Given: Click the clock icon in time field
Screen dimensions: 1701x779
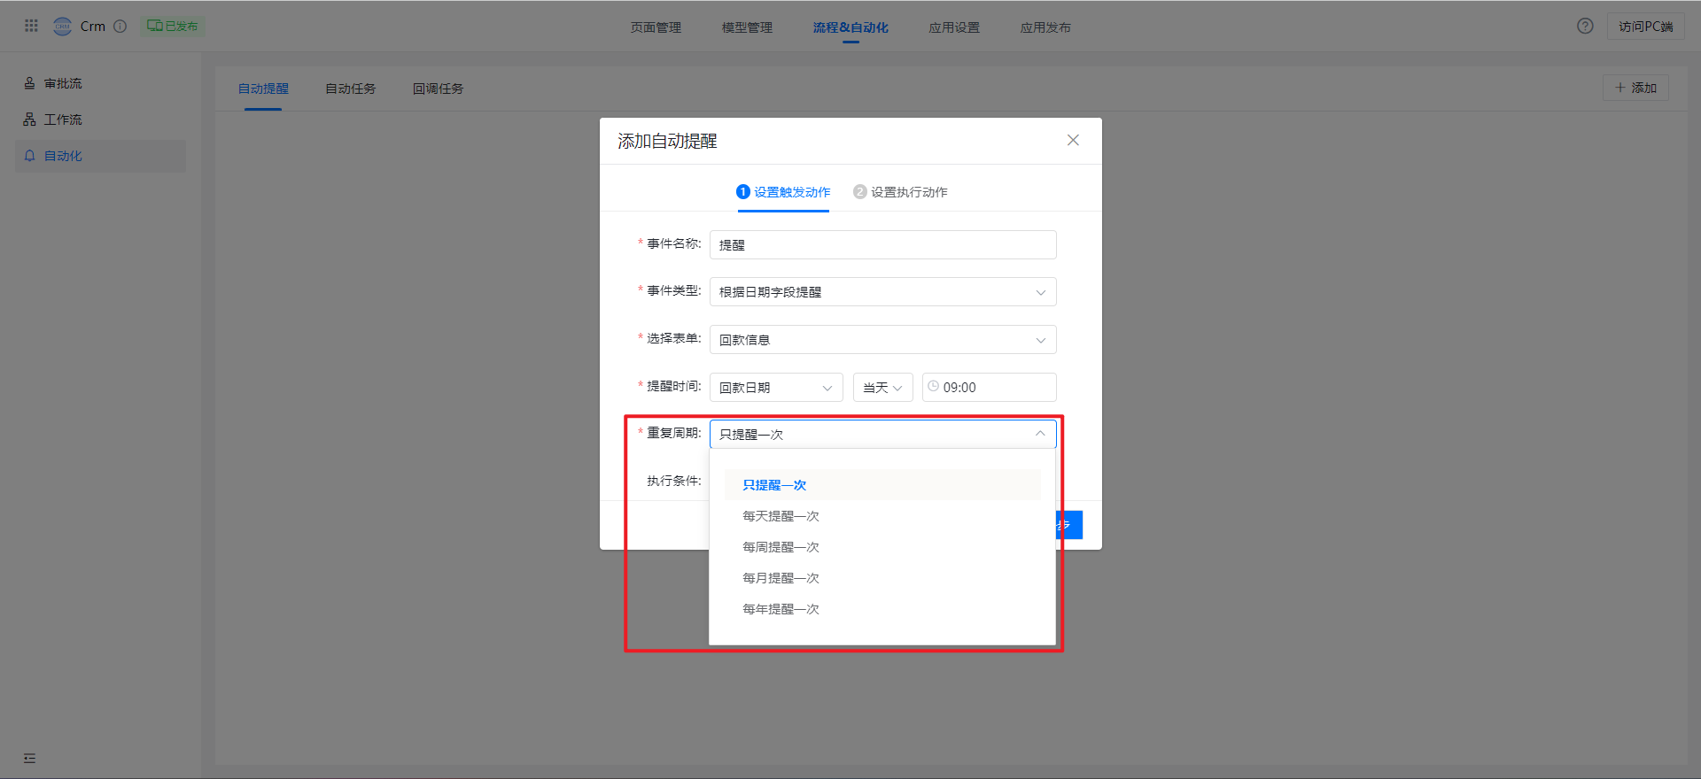Looking at the screenshot, I should [x=933, y=387].
